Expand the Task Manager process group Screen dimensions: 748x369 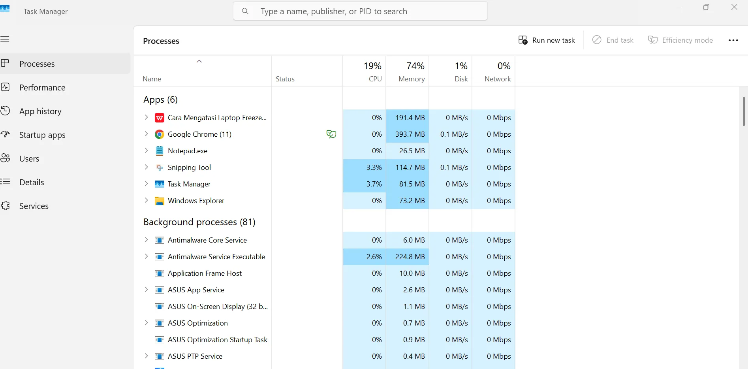(146, 184)
